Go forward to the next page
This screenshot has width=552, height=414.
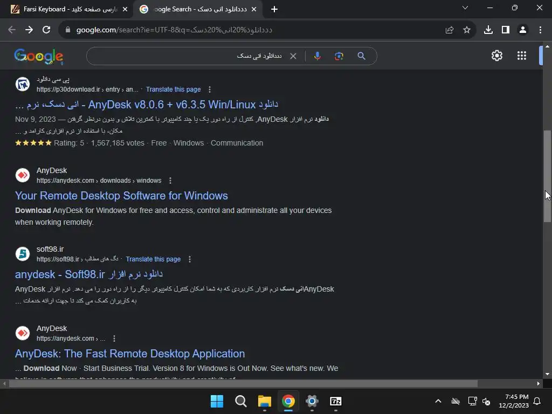29,30
